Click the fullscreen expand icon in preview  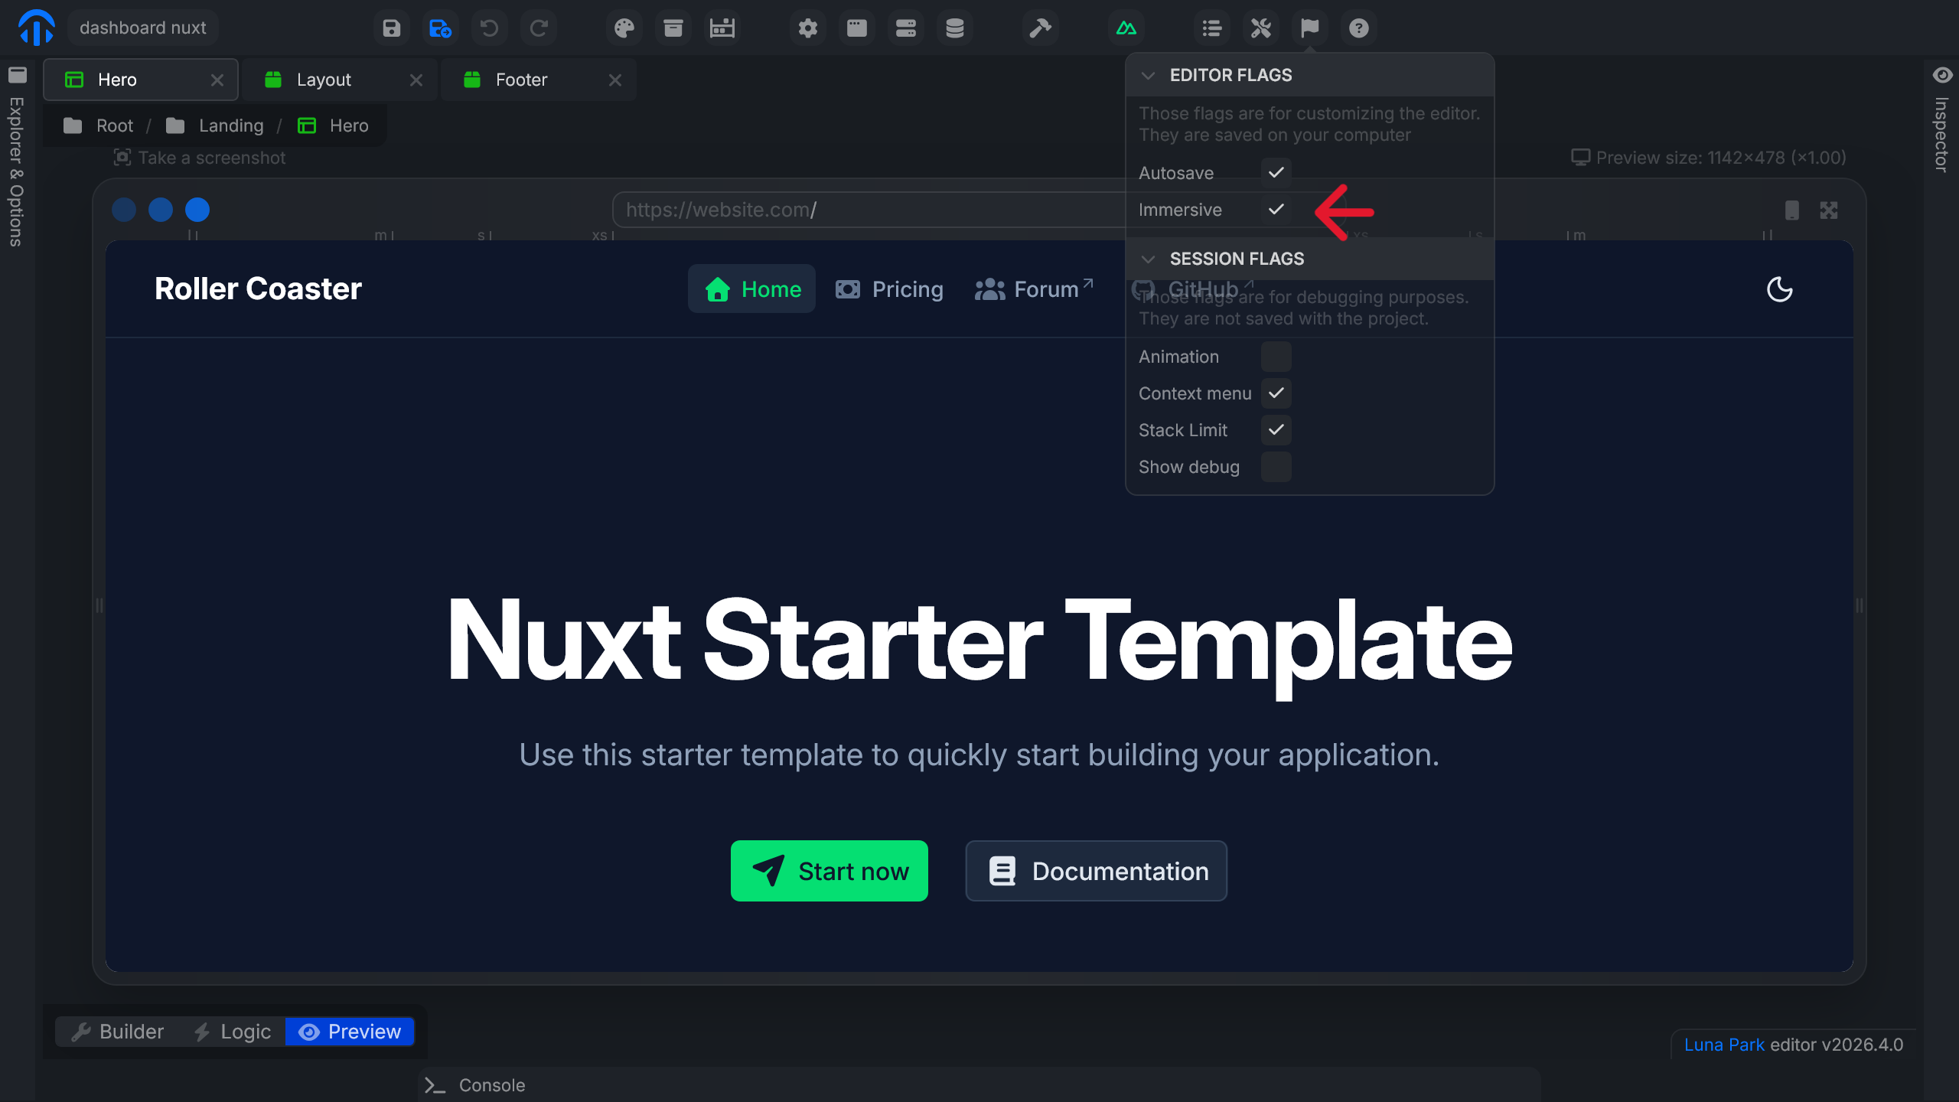pos(1829,210)
